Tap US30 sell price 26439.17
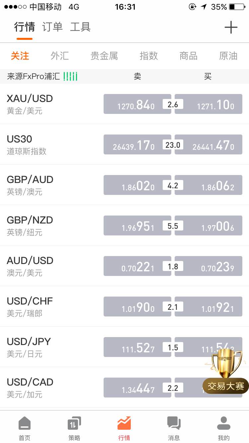The image size is (249, 443). [137, 144]
